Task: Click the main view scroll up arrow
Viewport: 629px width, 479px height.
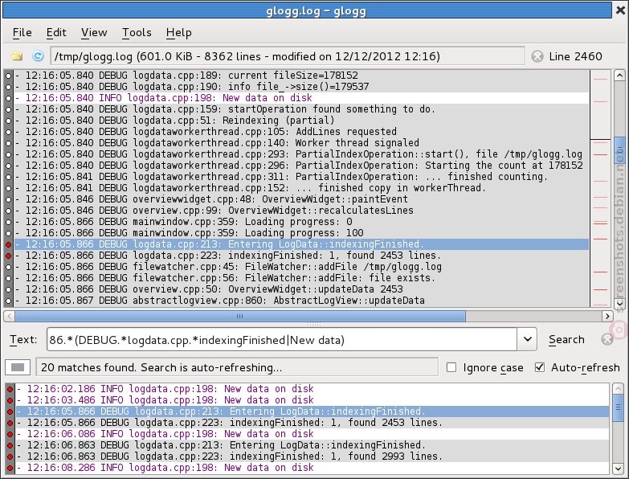Action: click(x=619, y=76)
